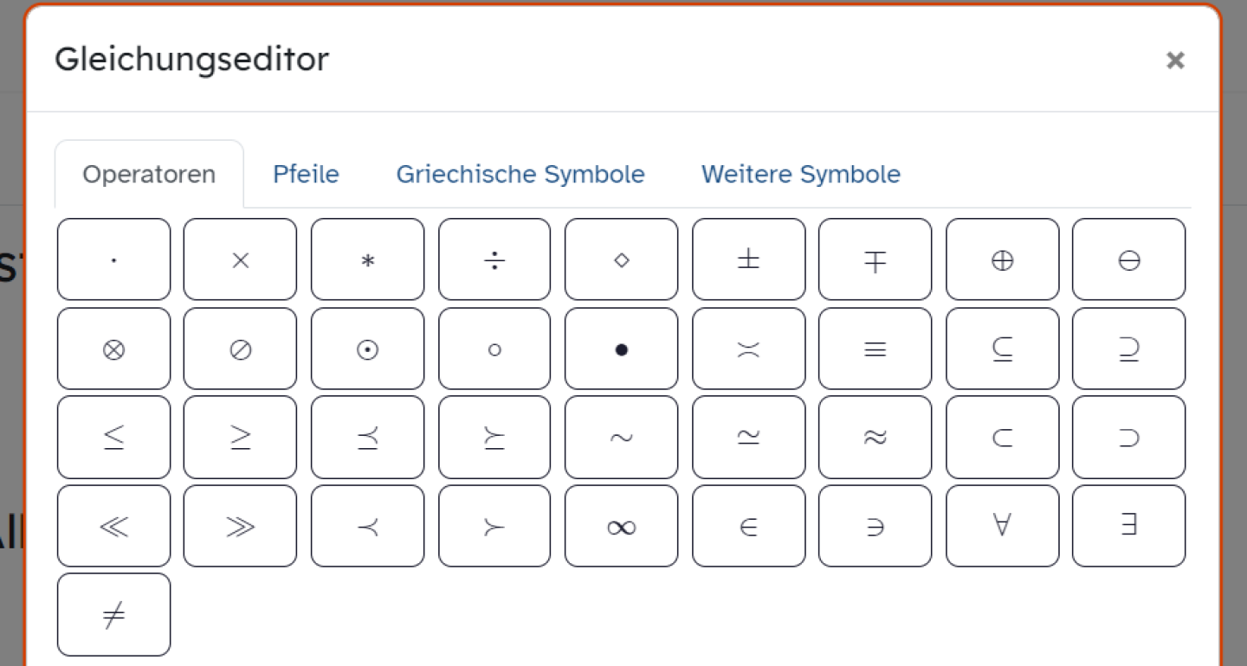This screenshot has width=1247, height=666.
Task: Select the plus-minus symbol ±
Action: [748, 259]
